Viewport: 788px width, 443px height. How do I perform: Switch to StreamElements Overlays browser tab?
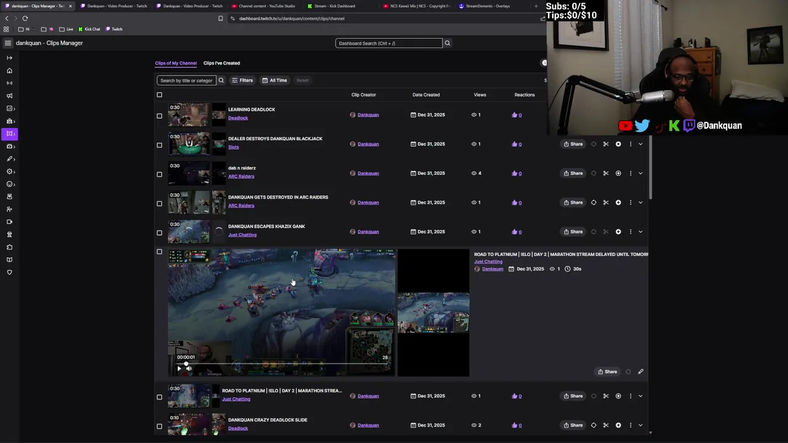coord(488,6)
